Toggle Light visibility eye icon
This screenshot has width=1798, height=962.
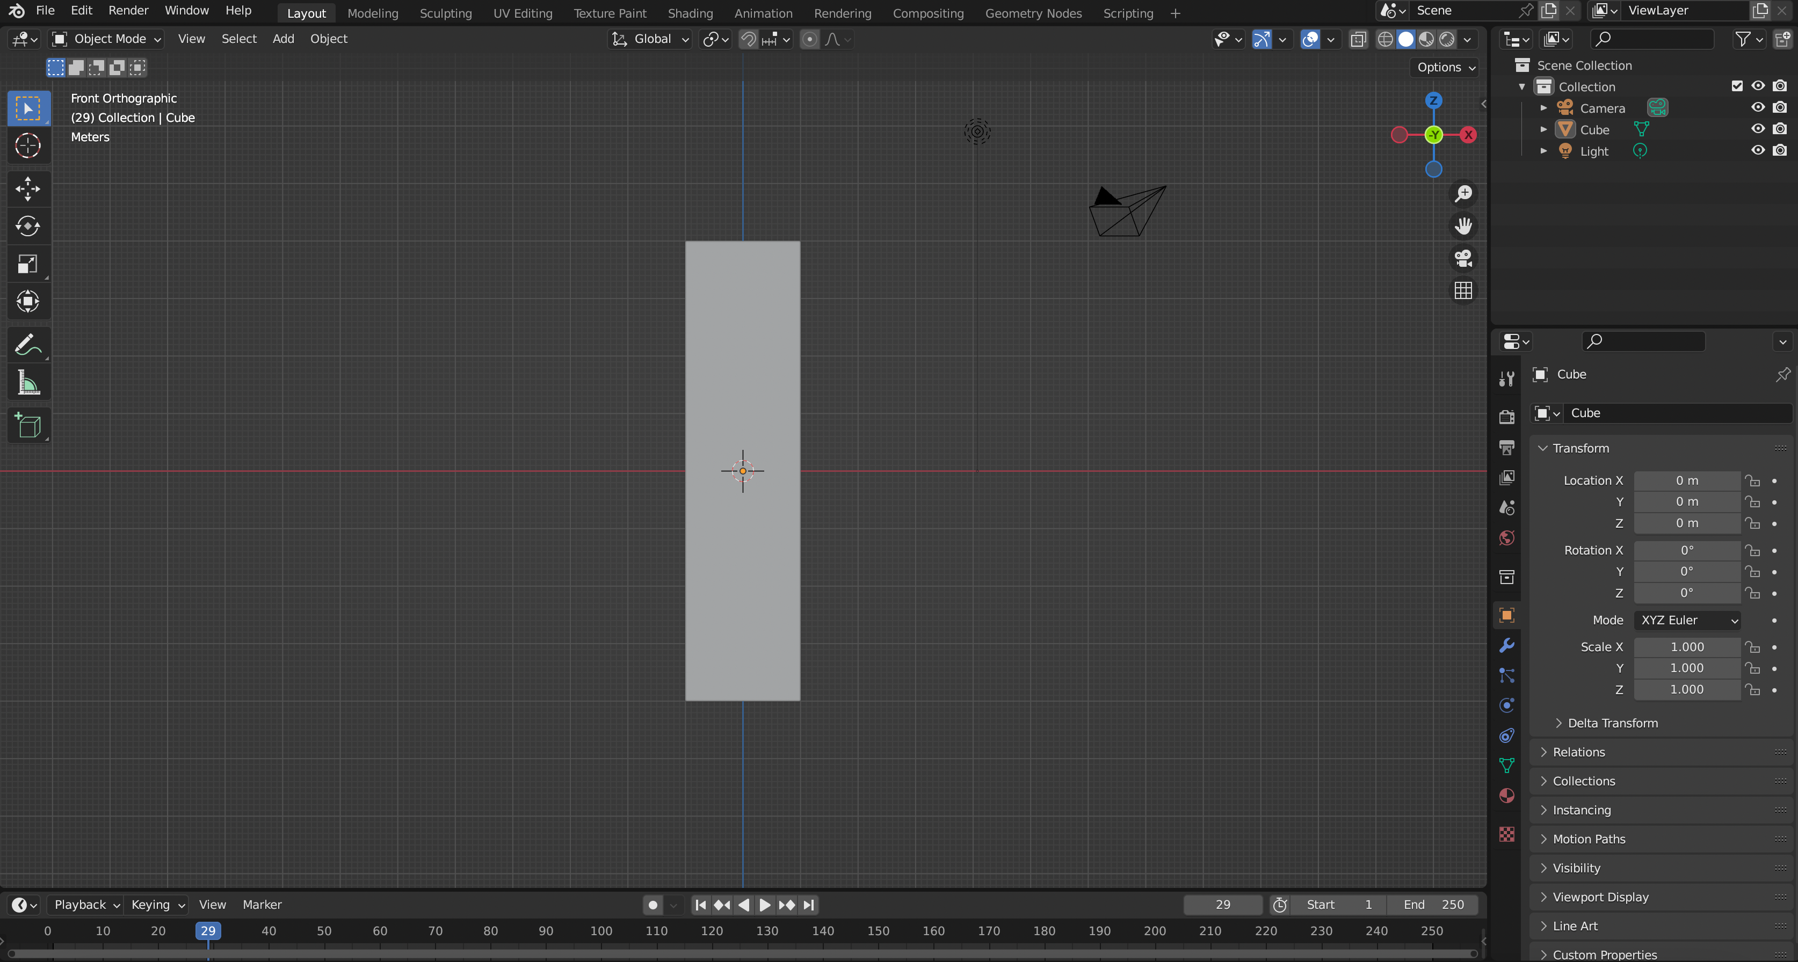(1758, 151)
